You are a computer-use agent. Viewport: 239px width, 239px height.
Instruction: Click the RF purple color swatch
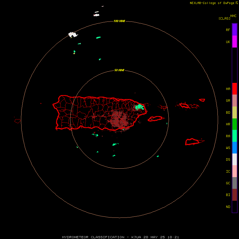234,30
